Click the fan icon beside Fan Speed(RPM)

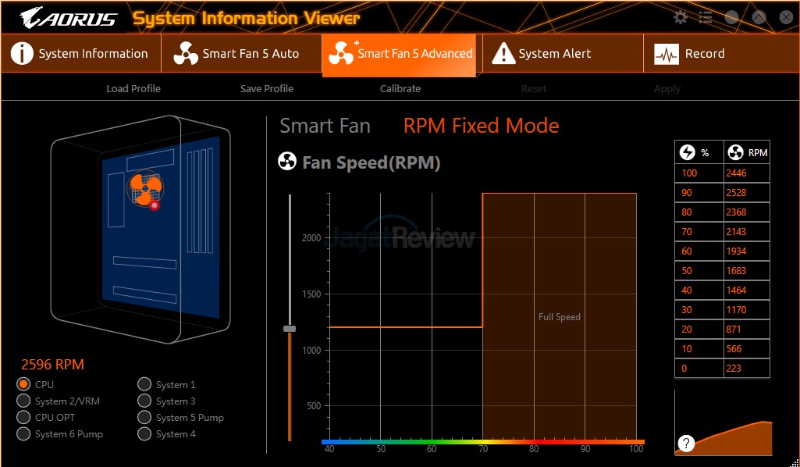click(287, 162)
